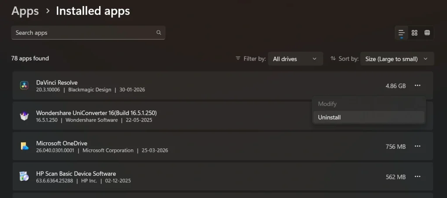The image size is (447, 198).
Task: Click version 63.6.6364.25288 text
Action: [55, 181]
